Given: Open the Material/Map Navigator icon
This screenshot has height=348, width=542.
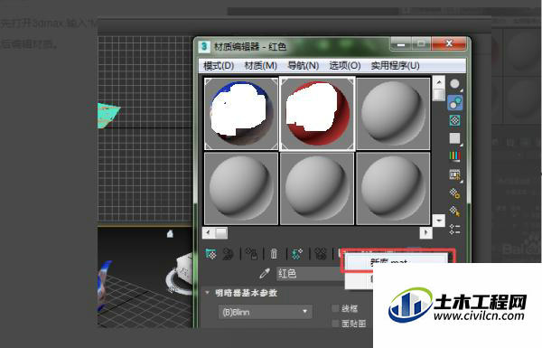Looking at the screenshot, I should [x=455, y=229].
